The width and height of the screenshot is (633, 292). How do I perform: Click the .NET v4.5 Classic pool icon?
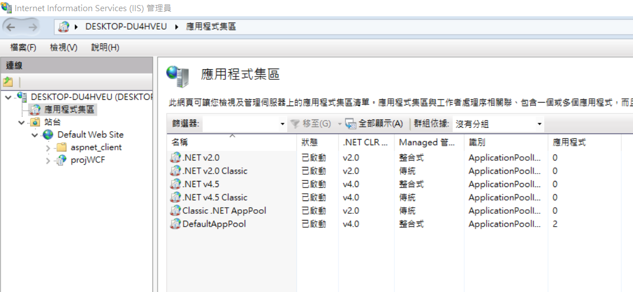(x=175, y=198)
